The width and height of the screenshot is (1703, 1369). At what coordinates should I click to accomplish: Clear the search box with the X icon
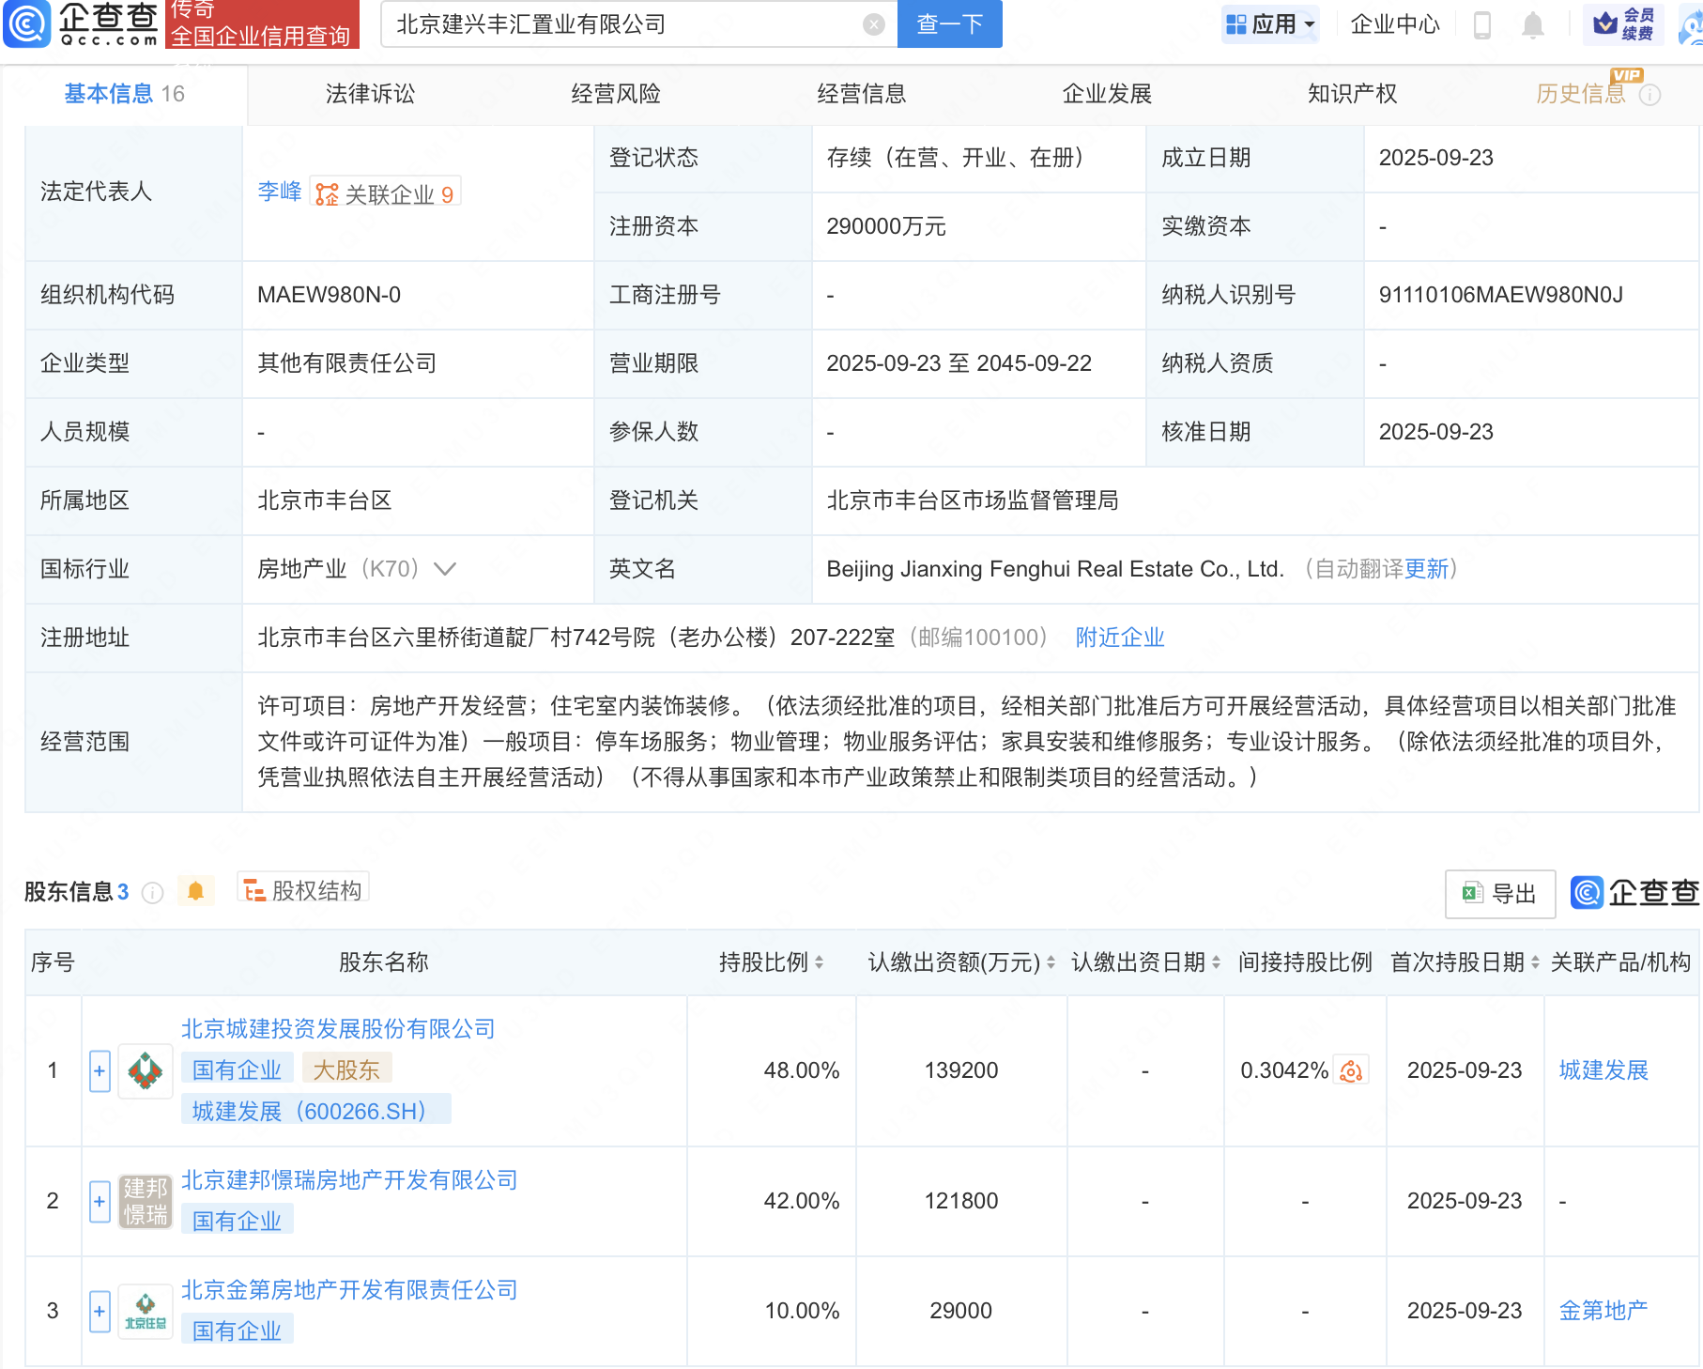tap(873, 24)
